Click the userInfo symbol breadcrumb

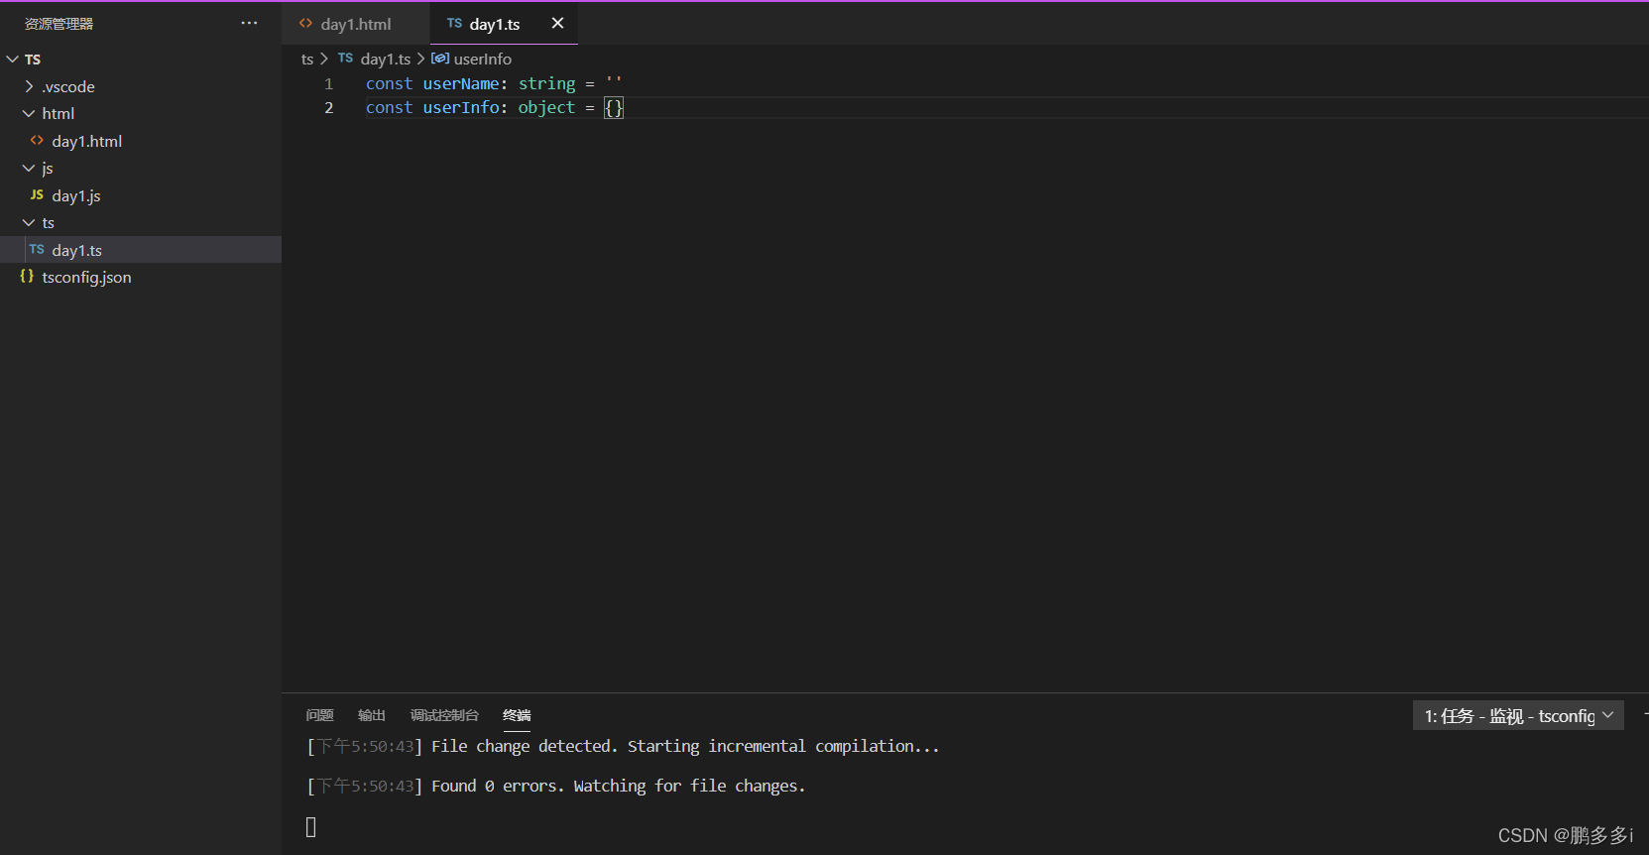pos(482,60)
